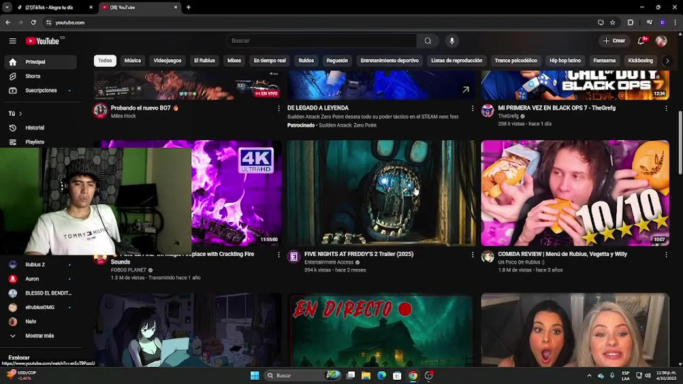
Task: Select Entretenimiento deportivo chip
Action: (x=390, y=61)
